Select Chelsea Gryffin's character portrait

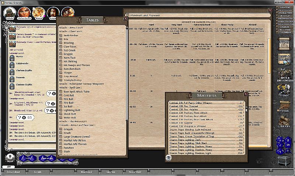coord(22,12)
